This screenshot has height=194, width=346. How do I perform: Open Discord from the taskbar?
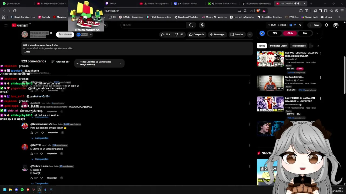(16, 190)
